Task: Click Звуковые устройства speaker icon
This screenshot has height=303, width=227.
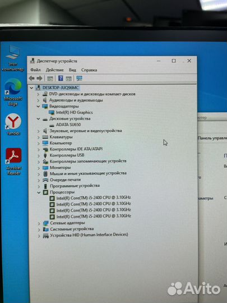Action: [x=45, y=131]
